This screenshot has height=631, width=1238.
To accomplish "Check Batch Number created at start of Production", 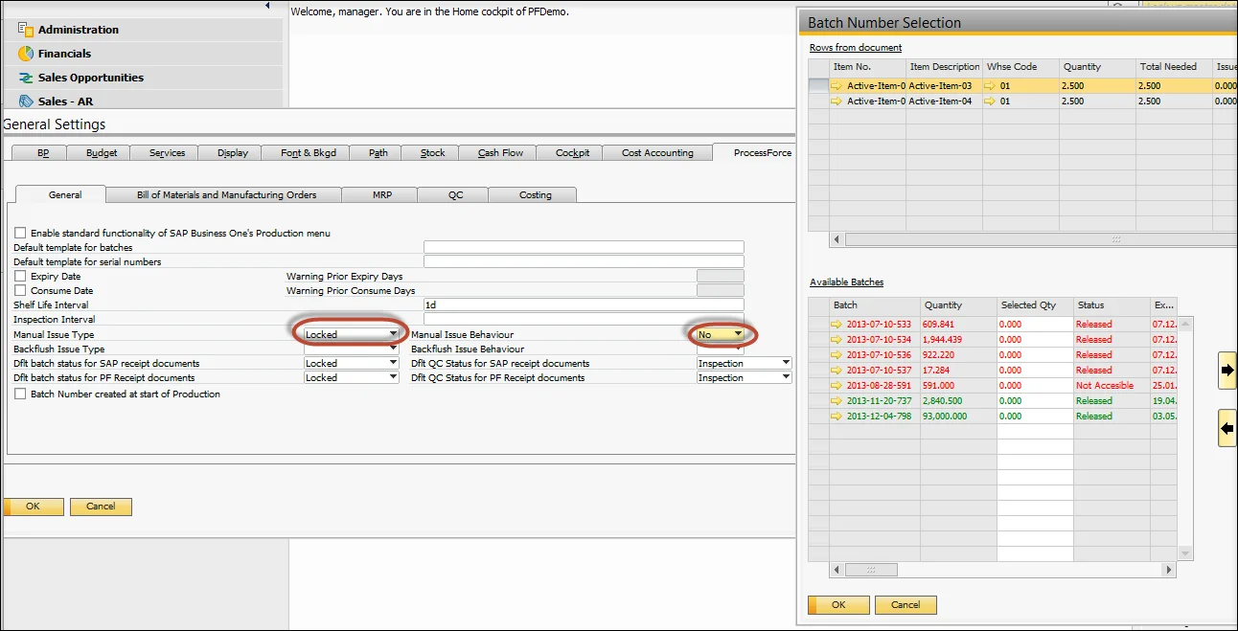I will (x=20, y=394).
